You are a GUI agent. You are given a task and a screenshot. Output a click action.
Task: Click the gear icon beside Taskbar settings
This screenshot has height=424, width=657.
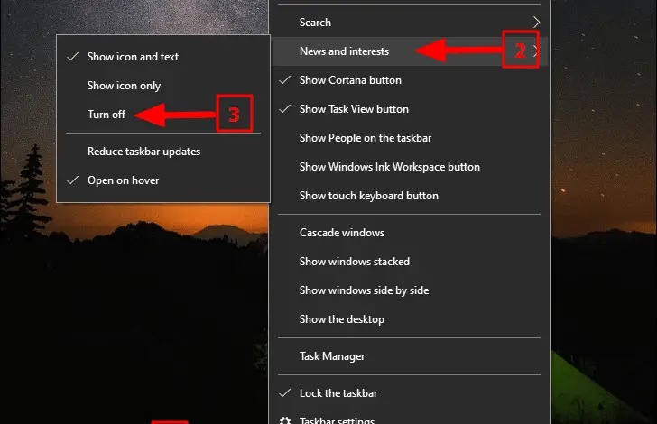285,420
